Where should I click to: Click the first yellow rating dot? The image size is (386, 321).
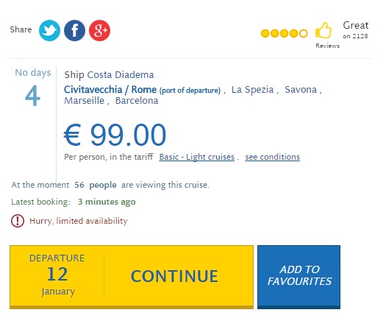click(x=265, y=33)
